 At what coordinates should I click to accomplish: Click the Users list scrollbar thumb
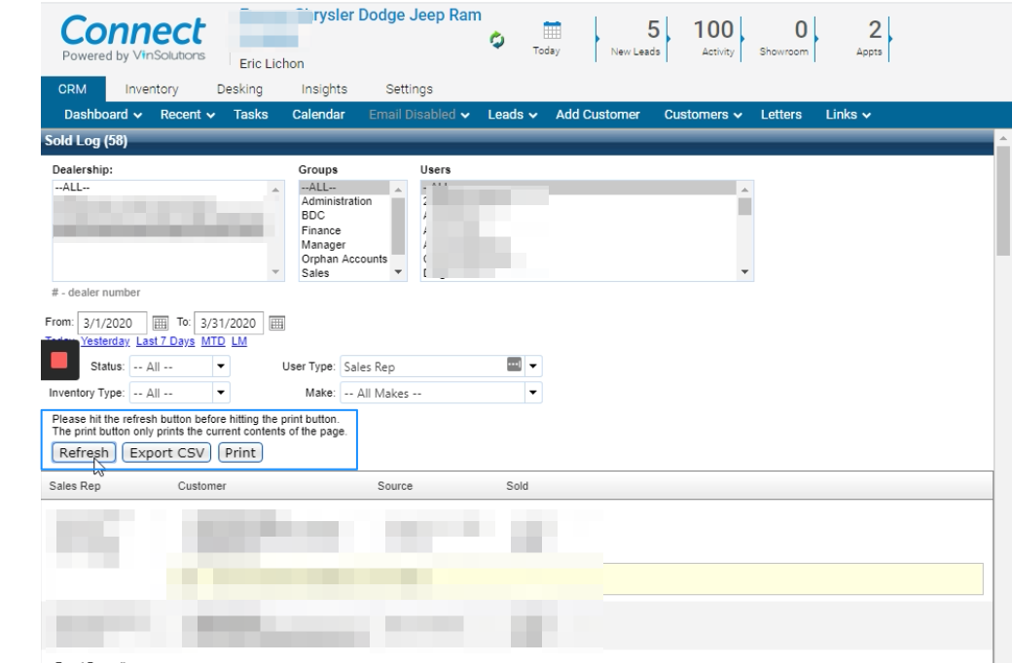744,206
